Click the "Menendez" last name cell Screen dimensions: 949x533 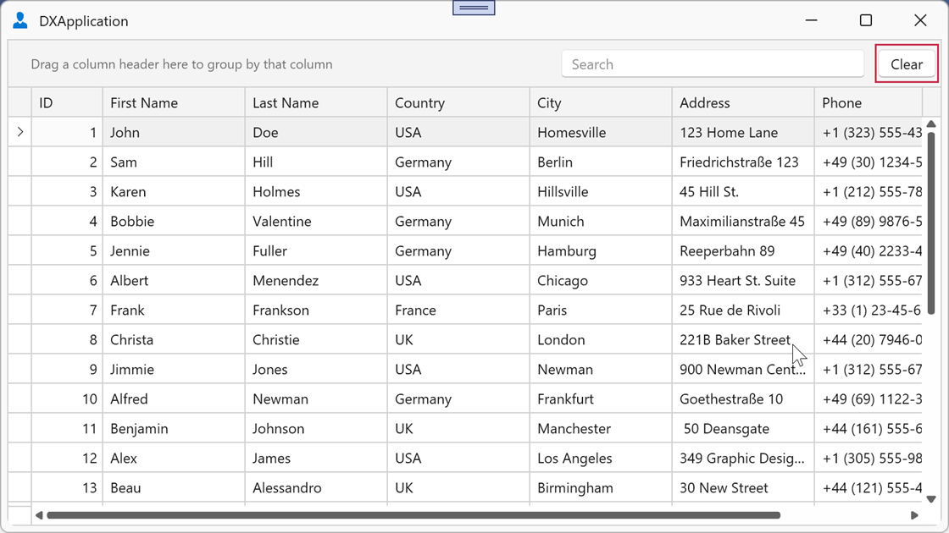click(x=316, y=280)
